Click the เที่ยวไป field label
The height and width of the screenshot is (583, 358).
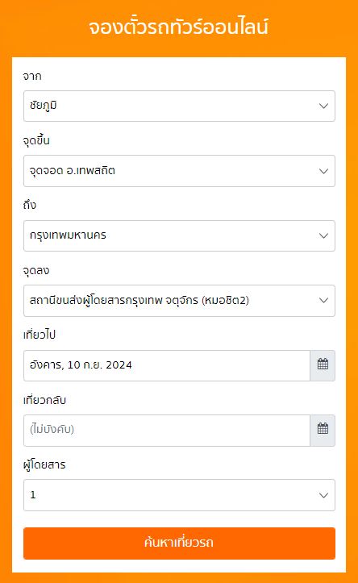39,335
